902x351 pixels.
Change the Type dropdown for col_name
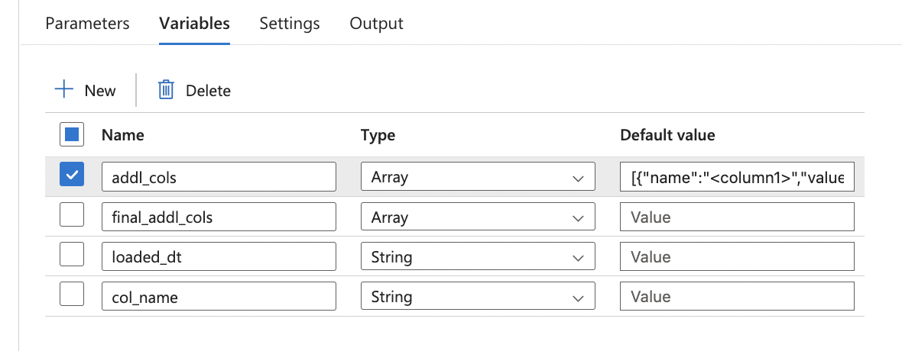[477, 297]
